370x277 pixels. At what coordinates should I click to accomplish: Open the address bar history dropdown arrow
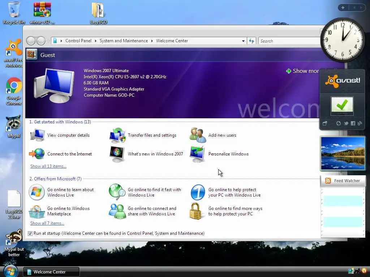[x=243, y=41]
